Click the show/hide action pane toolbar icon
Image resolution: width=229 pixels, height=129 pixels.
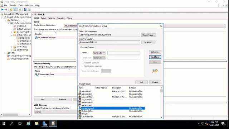[x=29, y=10]
